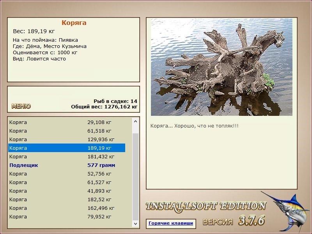312x234 pixels.
Task: Click the Коряга title heading
Action: (x=74, y=23)
